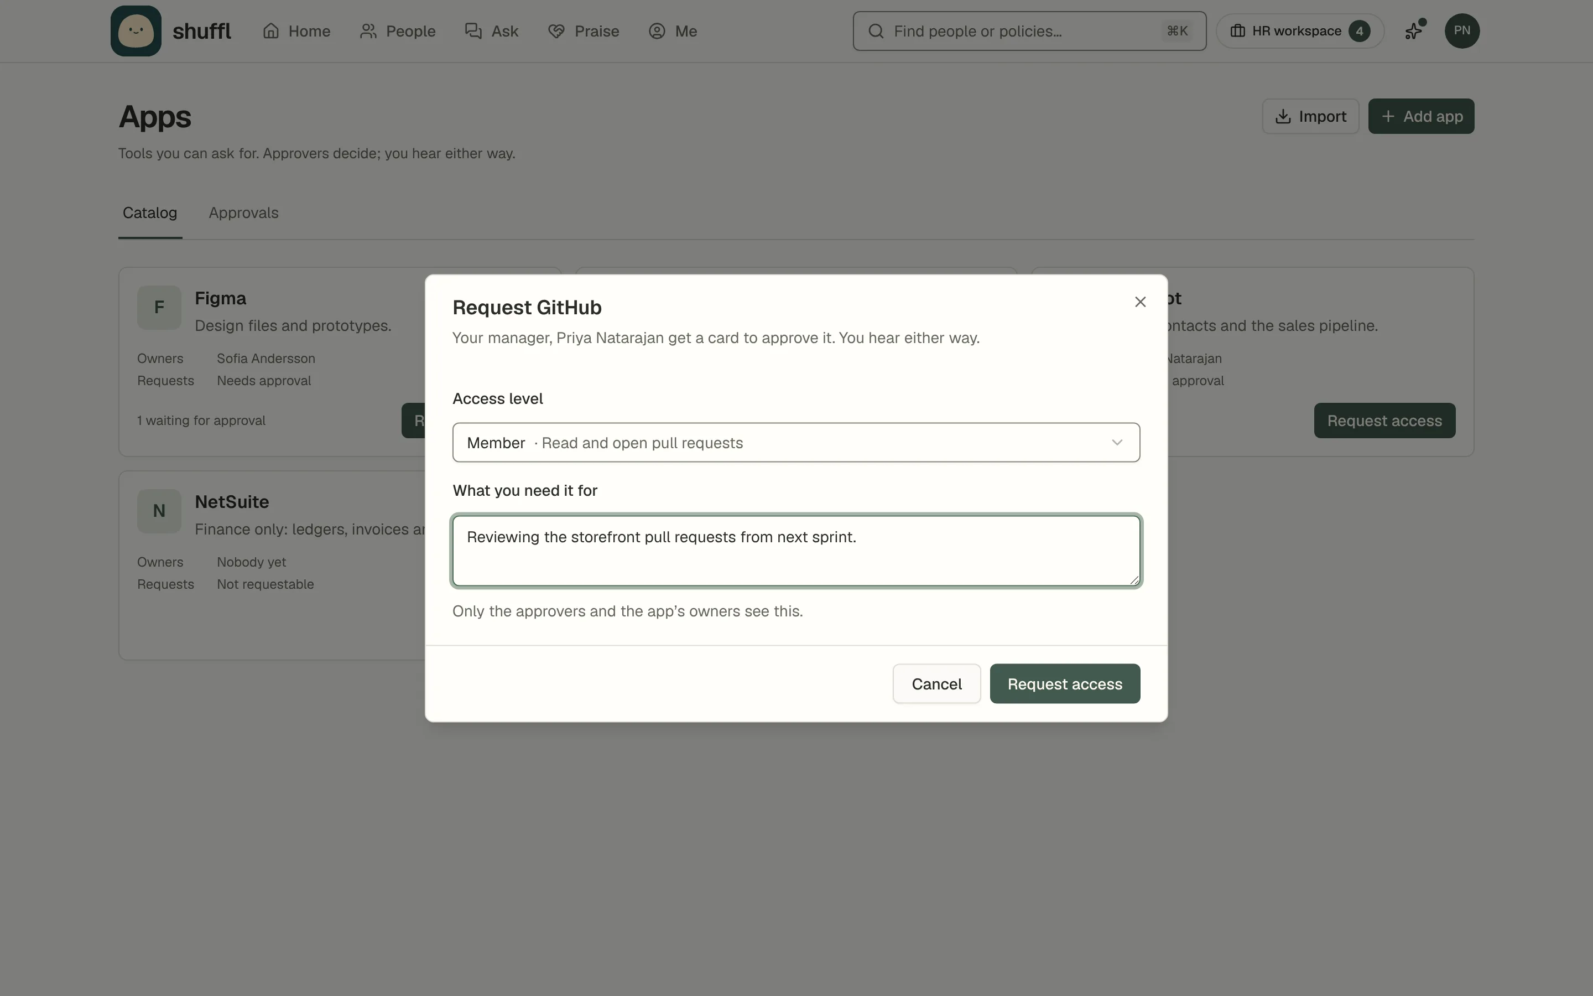Open the Access level dropdown

[x=796, y=443]
